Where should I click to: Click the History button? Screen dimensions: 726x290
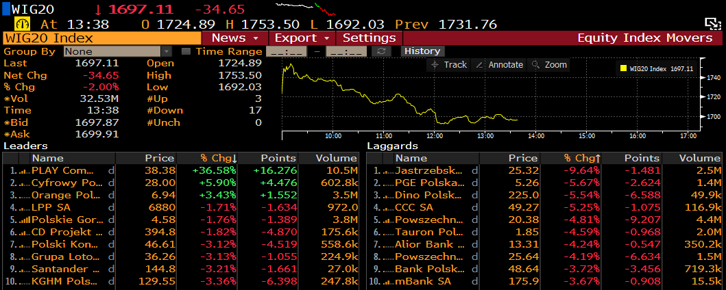422,51
